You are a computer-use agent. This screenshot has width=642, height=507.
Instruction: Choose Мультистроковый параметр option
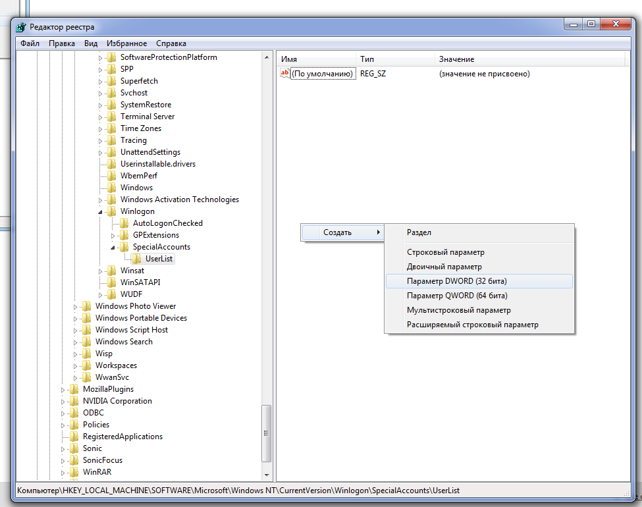click(479, 310)
